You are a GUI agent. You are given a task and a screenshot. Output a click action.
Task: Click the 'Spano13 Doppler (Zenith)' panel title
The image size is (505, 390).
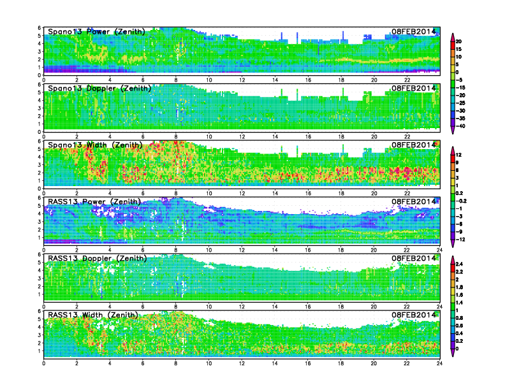tap(99, 88)
